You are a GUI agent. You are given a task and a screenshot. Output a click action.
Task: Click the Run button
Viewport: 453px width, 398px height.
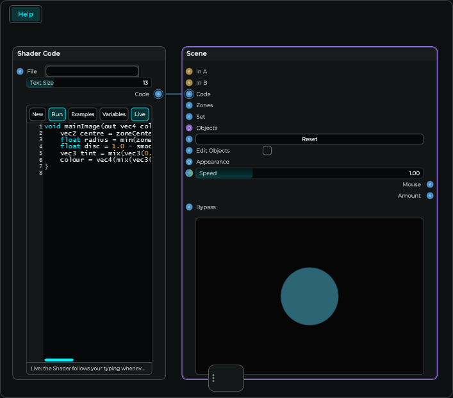point(57,114)
